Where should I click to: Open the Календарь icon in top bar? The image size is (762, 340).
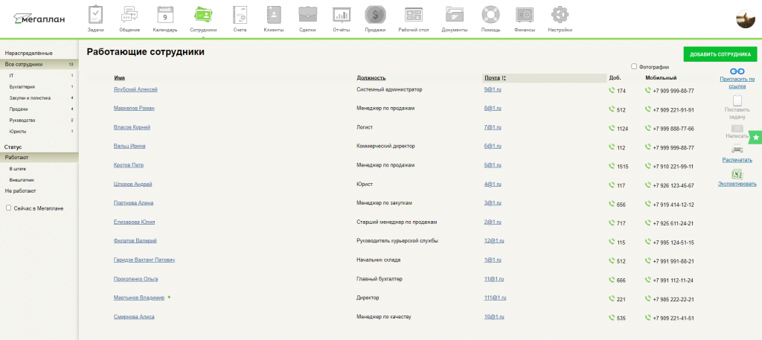click(165, 15)
